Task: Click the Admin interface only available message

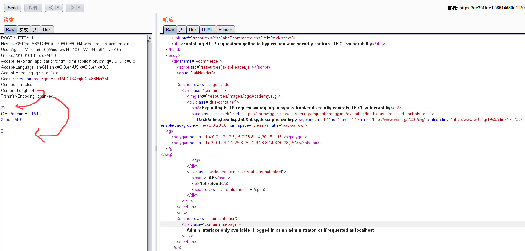Action: (x=280, y=230)
